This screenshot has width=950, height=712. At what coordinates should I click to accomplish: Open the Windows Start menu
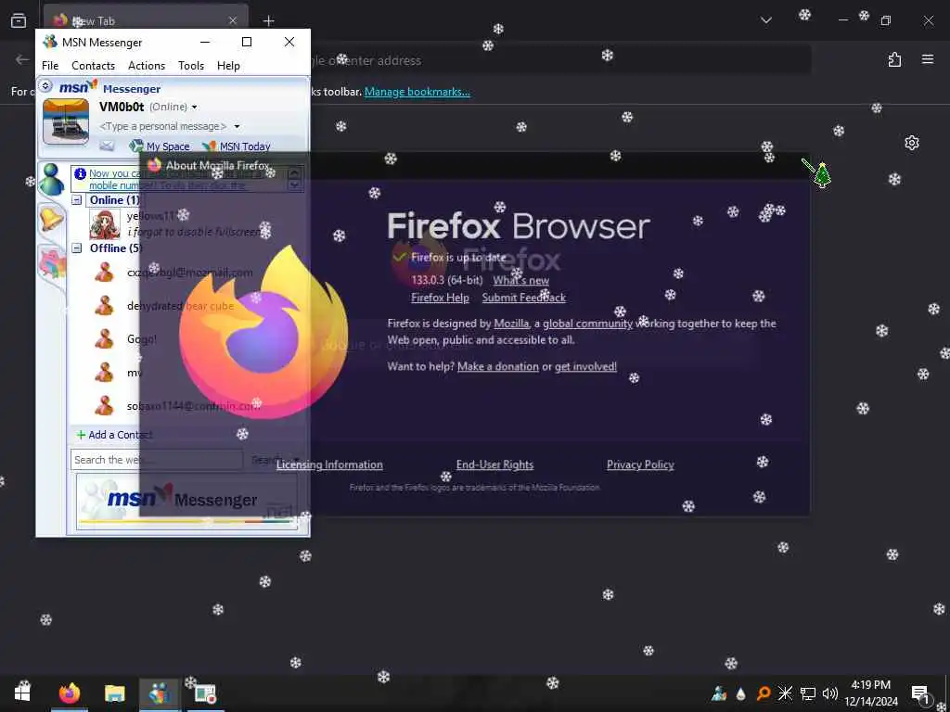coord(23,693)
